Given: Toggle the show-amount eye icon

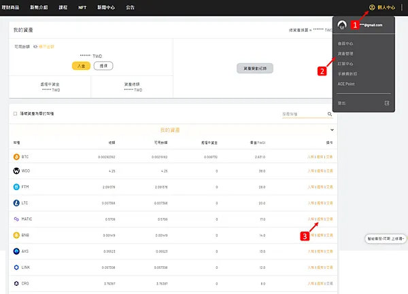Looking at the screenshot, I should pos(35,47).
